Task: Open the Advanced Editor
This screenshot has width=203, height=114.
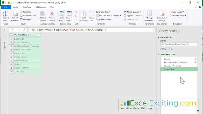Action: (28, 16)
